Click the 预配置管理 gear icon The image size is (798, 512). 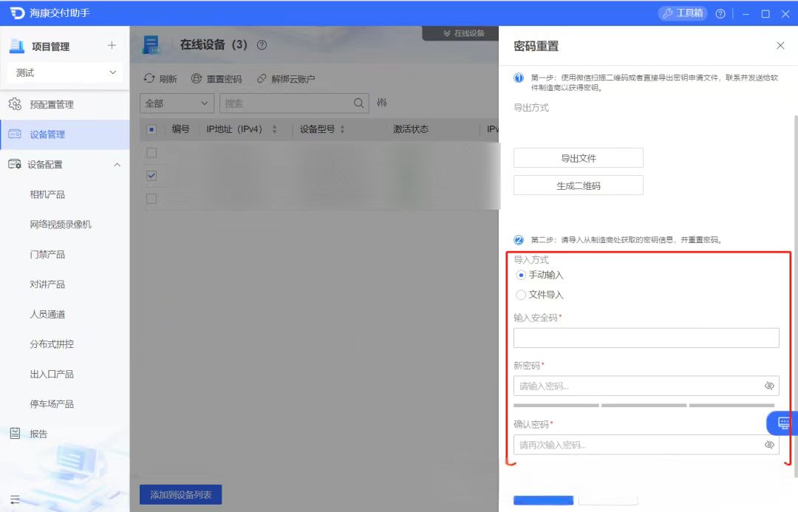pos(15,104)
